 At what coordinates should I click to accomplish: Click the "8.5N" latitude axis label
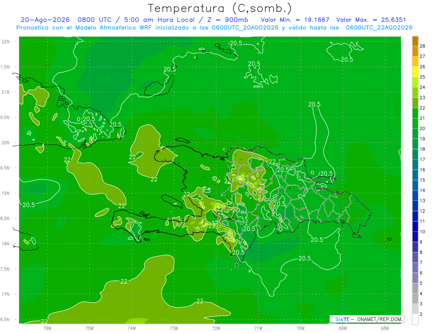[x=5, y=219]
